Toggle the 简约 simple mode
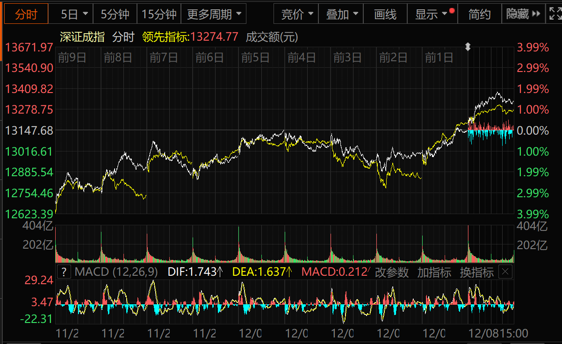Image resolution: width=562 pixels, height=344 pixels. coord(479,14)
